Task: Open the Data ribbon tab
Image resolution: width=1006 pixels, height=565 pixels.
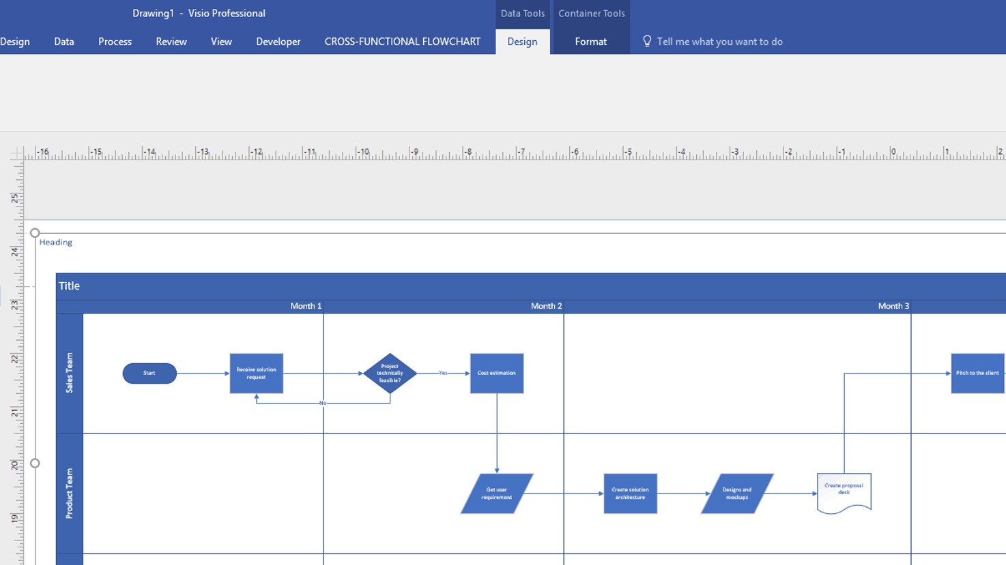Action: pos(64,42)
